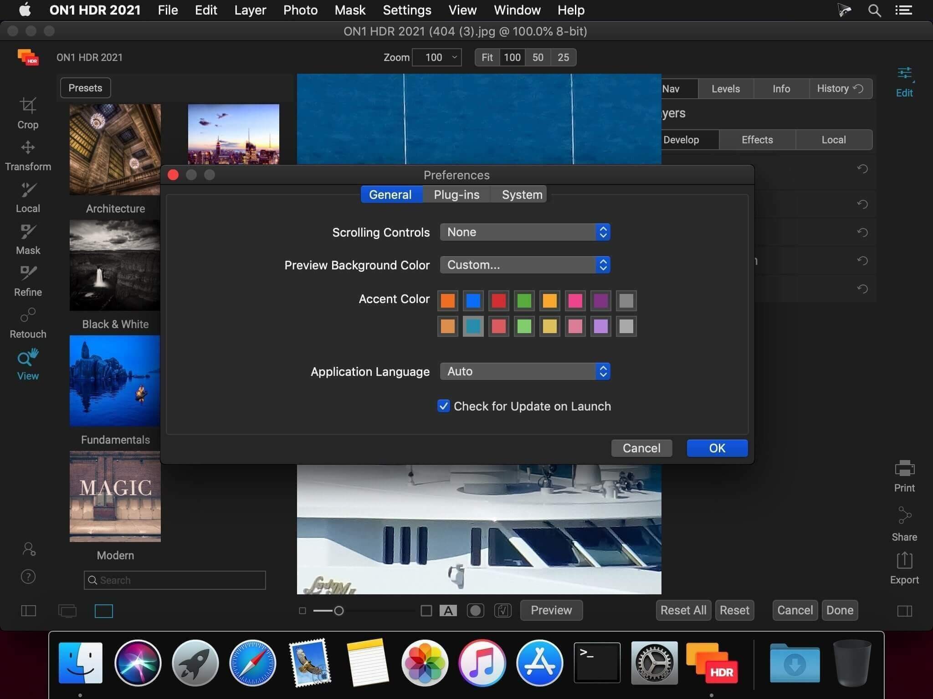Select the Architecture preset thumbnail
The image size is (933, 699).
point(115,149)
